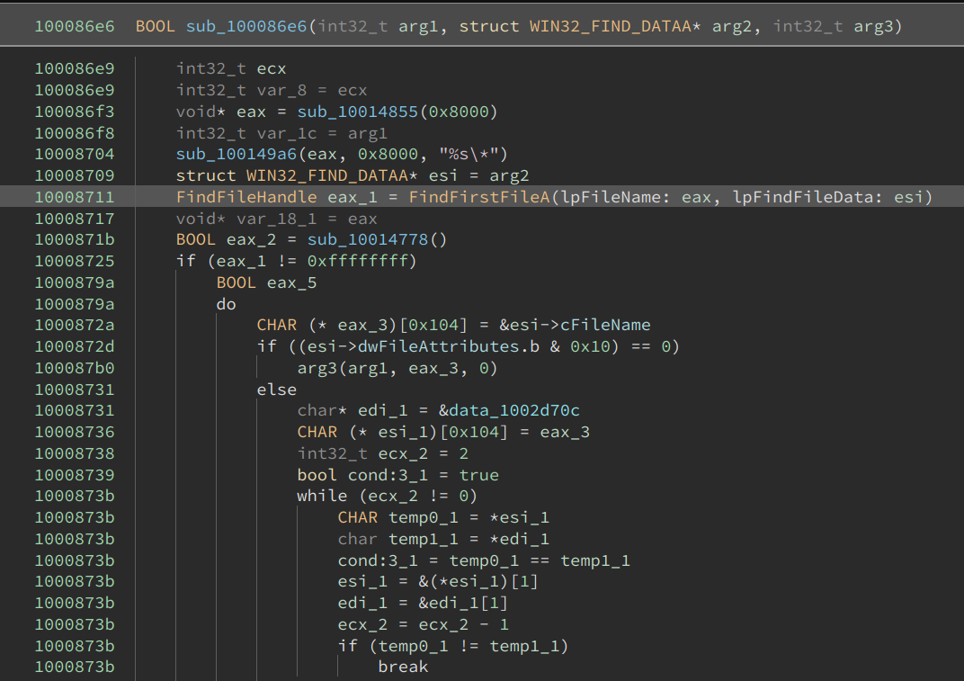
Task: Click the FindFileHandle type name
Action: (x=246, y=197)
